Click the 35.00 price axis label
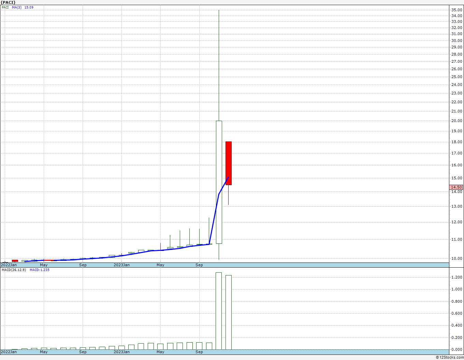464x360 pixels. 456,10
